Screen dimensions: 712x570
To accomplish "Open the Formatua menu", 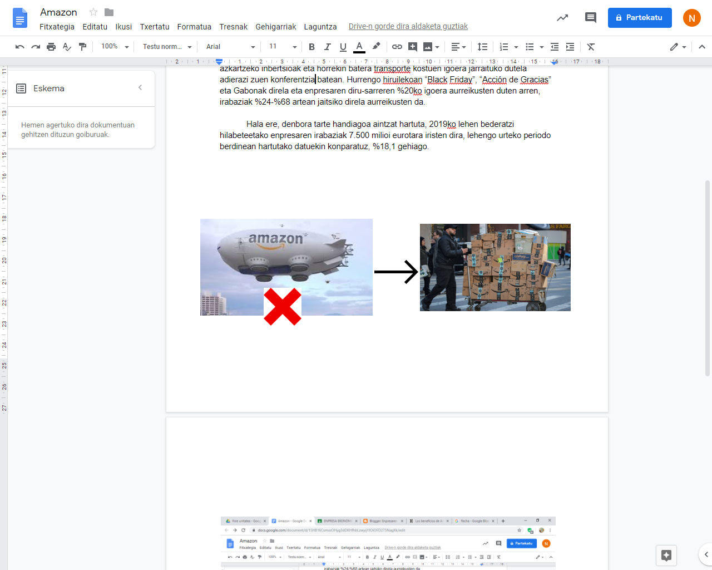I will 194,27.
